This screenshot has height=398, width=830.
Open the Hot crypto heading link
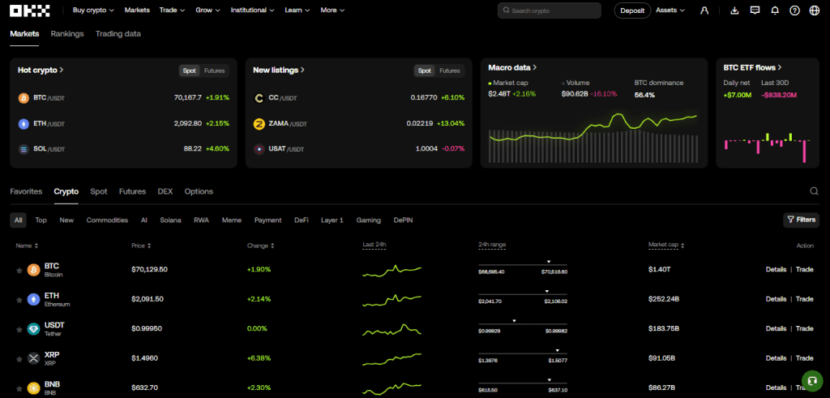(x=41, y=70)
